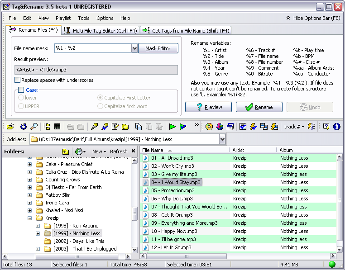Open the File menu
345x270 pixels.
tap(12, 18)
